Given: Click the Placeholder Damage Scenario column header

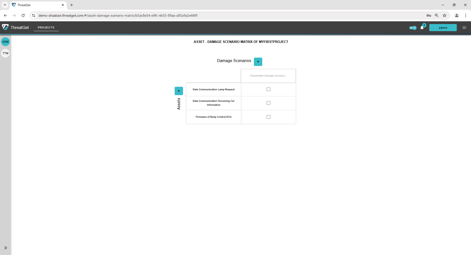Looking at the screenshot, I should click(268, 76).
